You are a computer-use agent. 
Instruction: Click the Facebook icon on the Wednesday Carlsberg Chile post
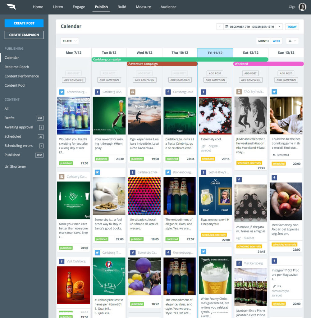point(133,172)
